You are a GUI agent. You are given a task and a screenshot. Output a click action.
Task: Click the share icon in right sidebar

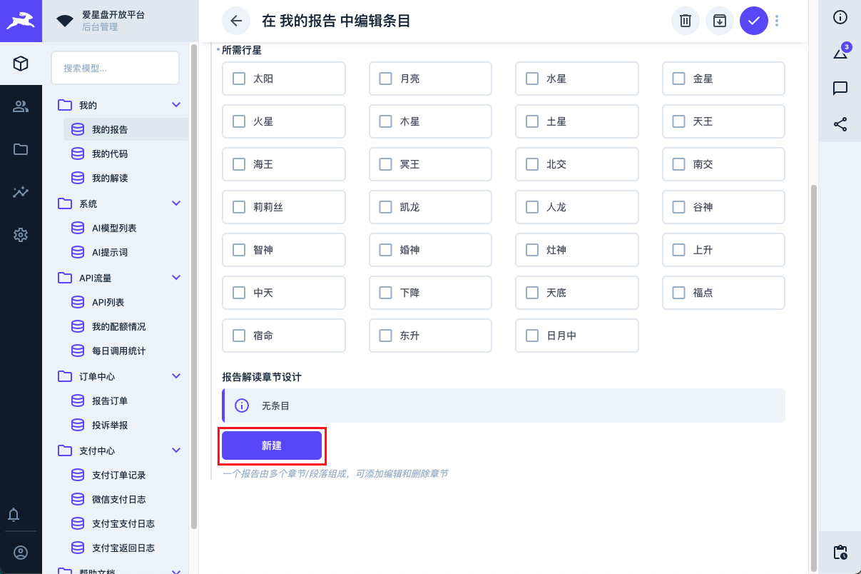pos(840,124)
